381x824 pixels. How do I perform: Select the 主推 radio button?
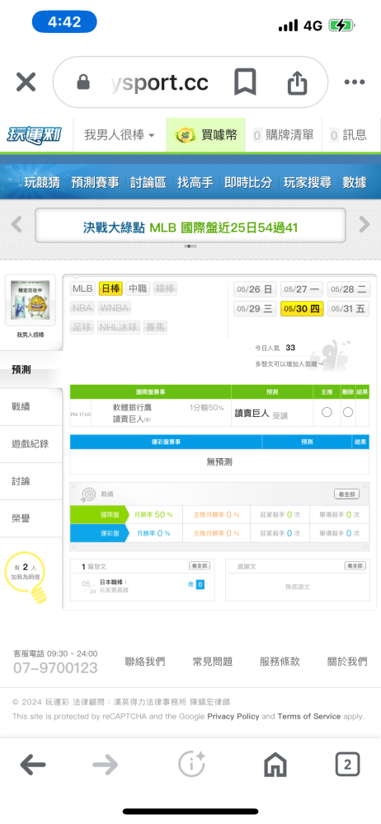pos(327,413)
